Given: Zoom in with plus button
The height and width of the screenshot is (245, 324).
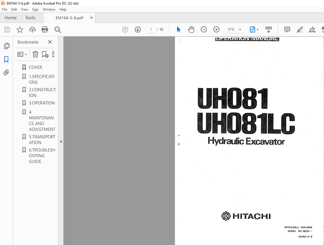Looking at the screenshot, I should click(x=216, y=30).
